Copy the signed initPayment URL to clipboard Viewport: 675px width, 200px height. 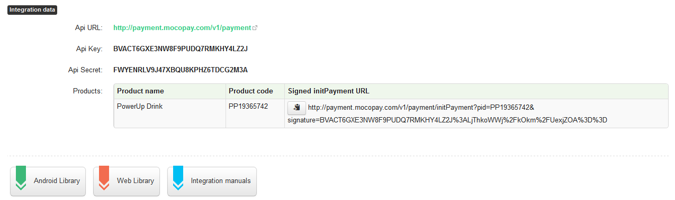296,108
